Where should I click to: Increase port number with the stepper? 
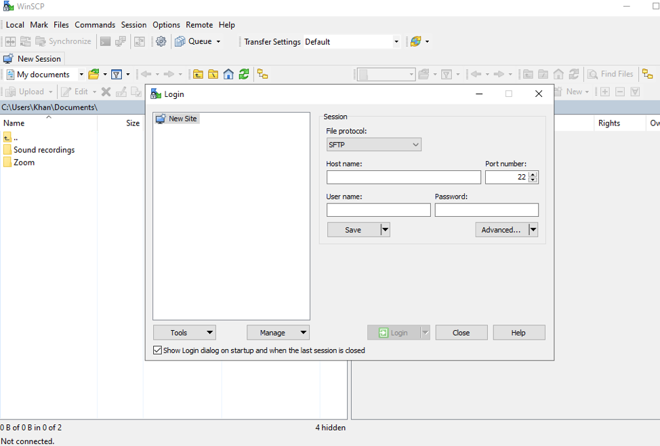pos(533,174)
